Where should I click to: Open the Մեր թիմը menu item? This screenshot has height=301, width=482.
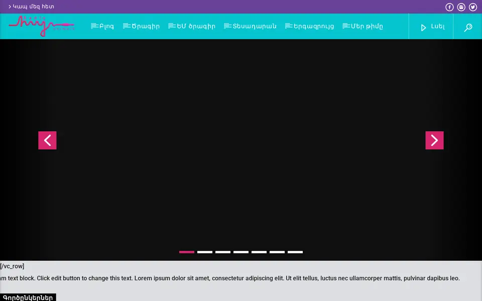tap(363, 26)
